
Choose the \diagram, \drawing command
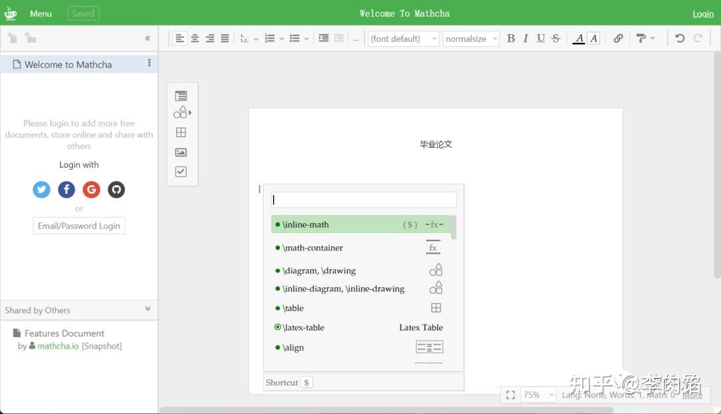[x=361, y=270]
